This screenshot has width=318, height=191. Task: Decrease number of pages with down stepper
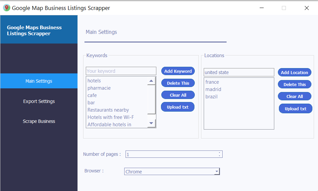point(219,156)
